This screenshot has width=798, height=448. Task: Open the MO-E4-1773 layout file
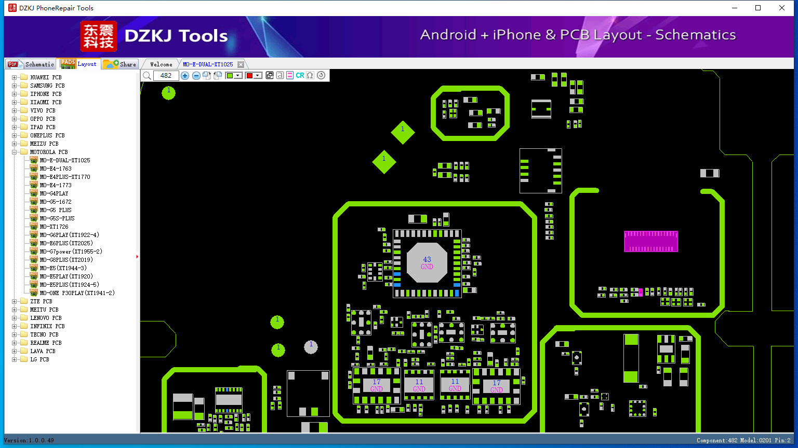(56, 185)
